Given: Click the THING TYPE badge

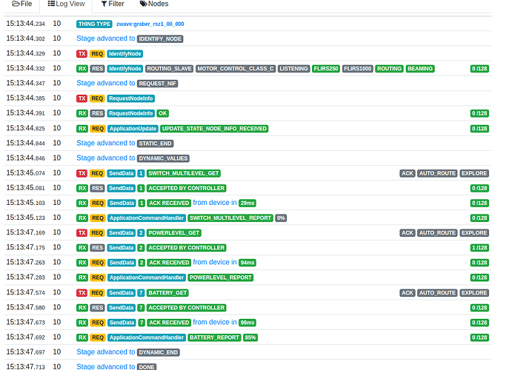Looking at the screenshot, I should [94, 24].
